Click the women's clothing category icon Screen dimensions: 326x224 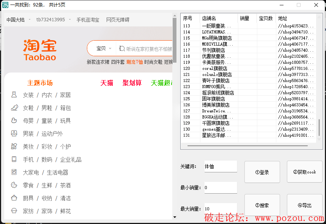[14, 95]
